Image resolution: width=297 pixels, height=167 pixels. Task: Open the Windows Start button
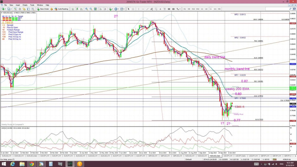[3, 164]
